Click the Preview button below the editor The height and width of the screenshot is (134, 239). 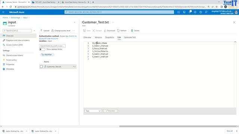111,111
